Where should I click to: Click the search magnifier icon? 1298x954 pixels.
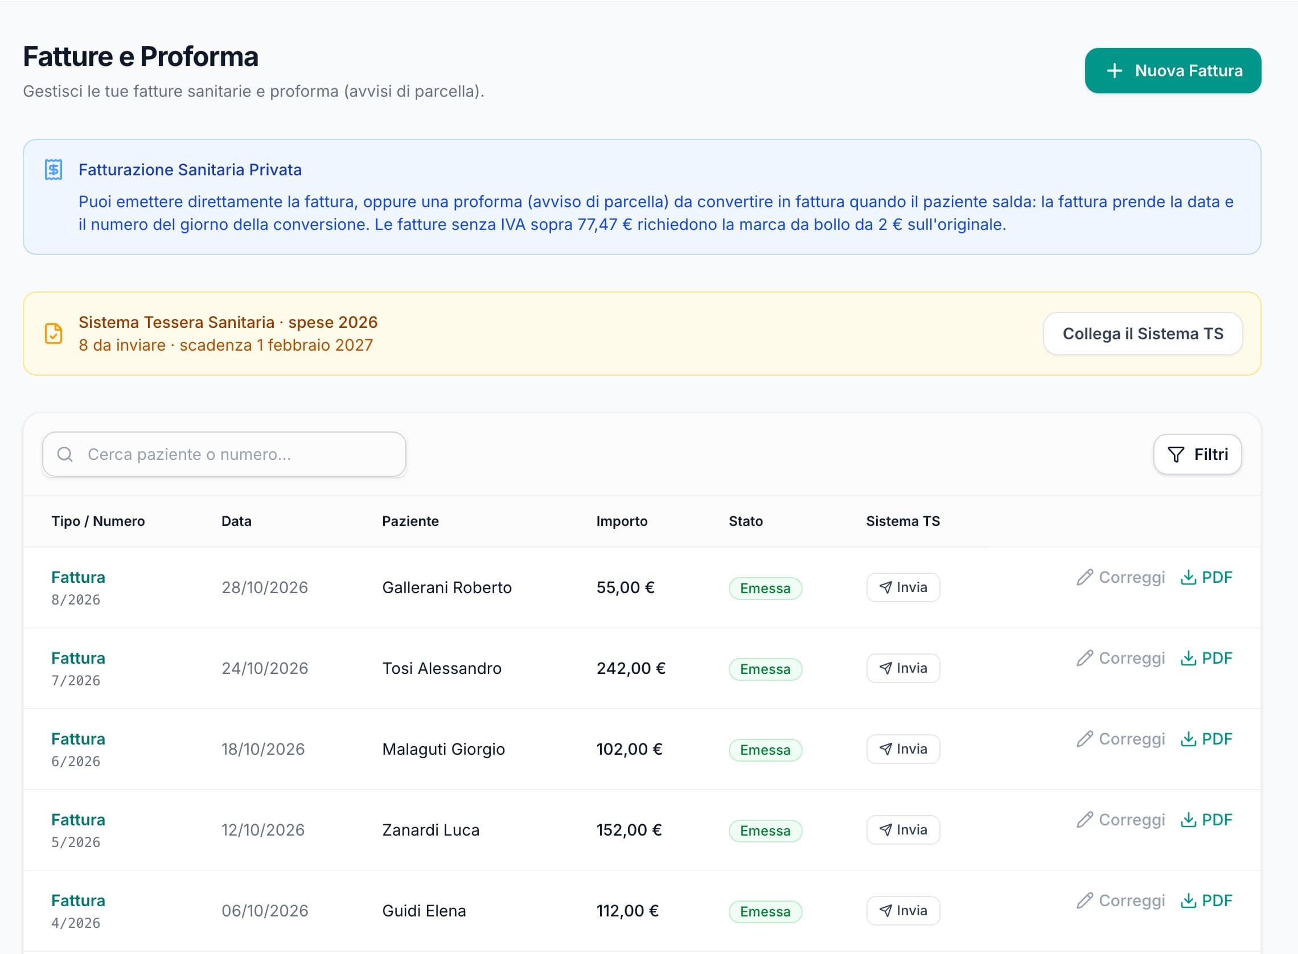click(x=65, y=454)
